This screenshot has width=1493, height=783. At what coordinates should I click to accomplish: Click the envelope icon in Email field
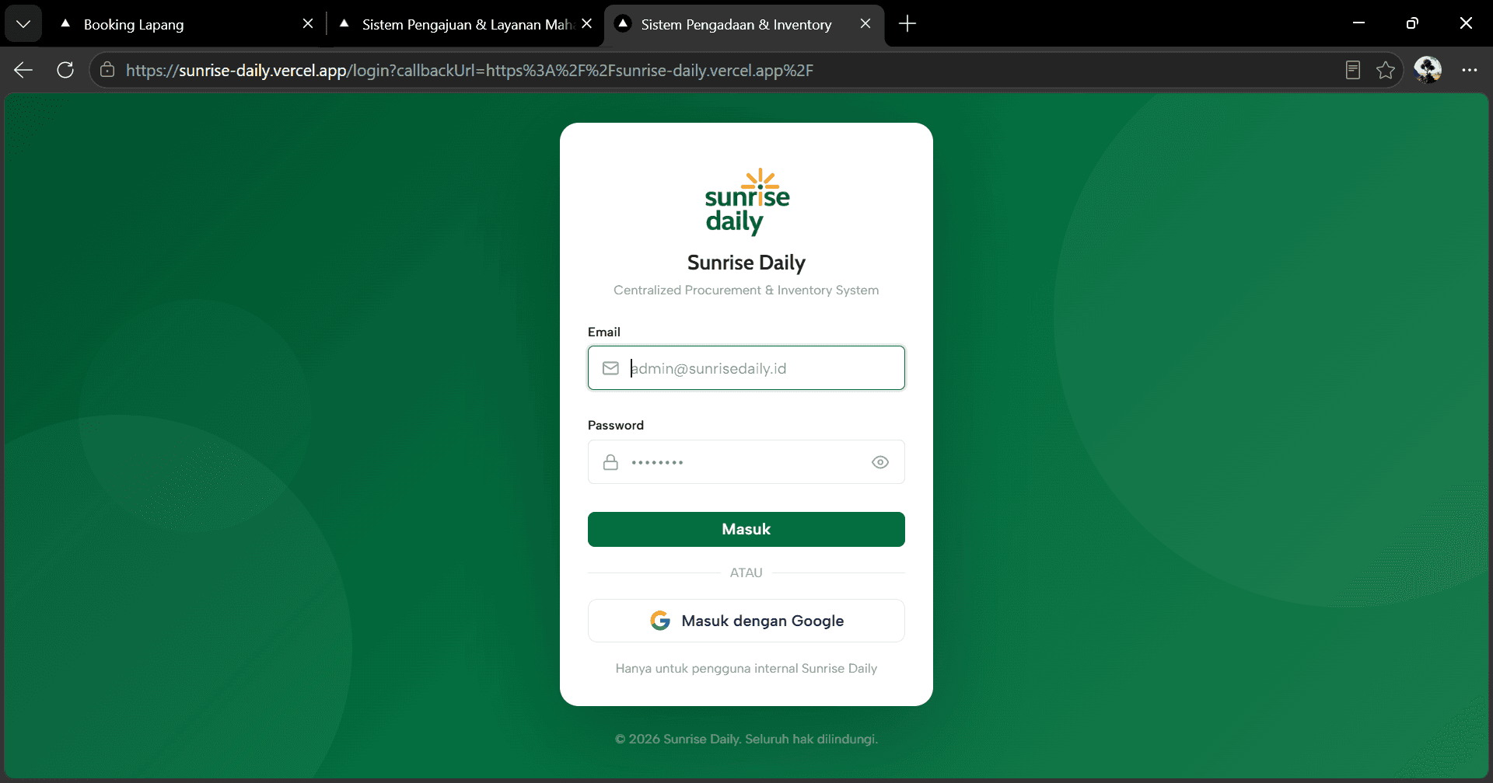611,368
